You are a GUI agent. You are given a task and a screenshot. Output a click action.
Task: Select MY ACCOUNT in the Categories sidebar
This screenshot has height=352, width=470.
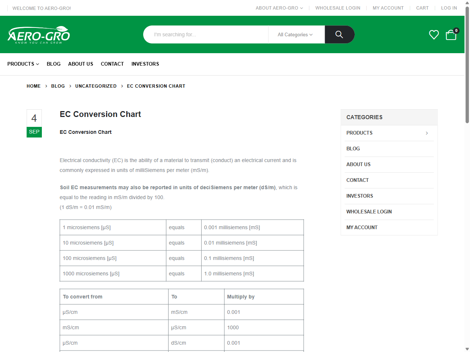[x=362, y=227]
